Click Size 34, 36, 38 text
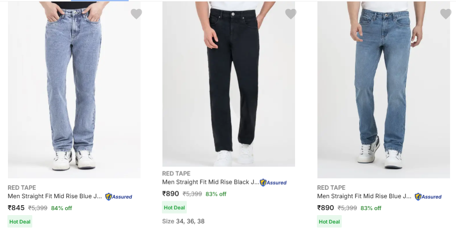 click(x=183, y=221)
